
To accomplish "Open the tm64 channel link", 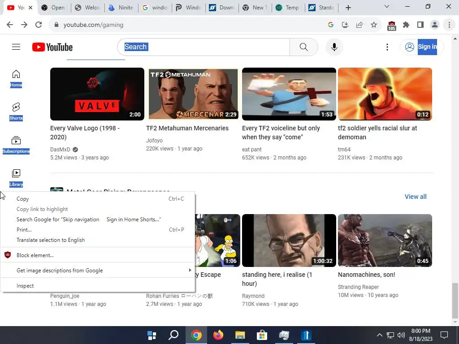I will (x=344, y=150).
